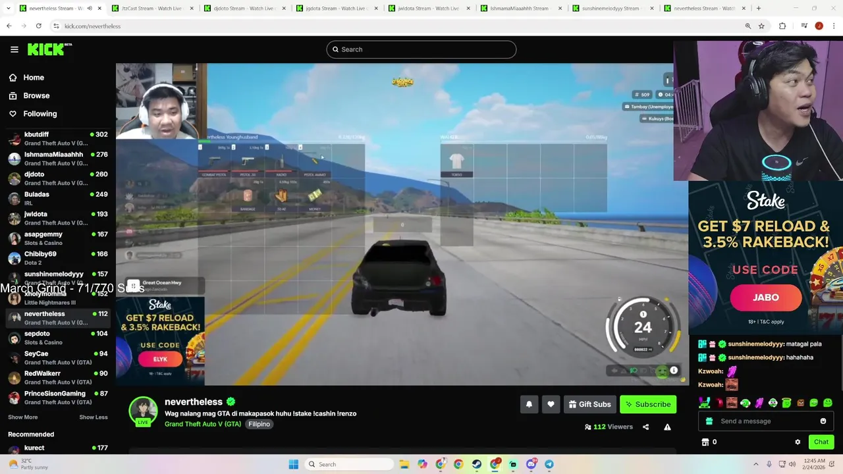Click green Chat send button
Viewport: 843px width, 474px height.
(821, 442)
